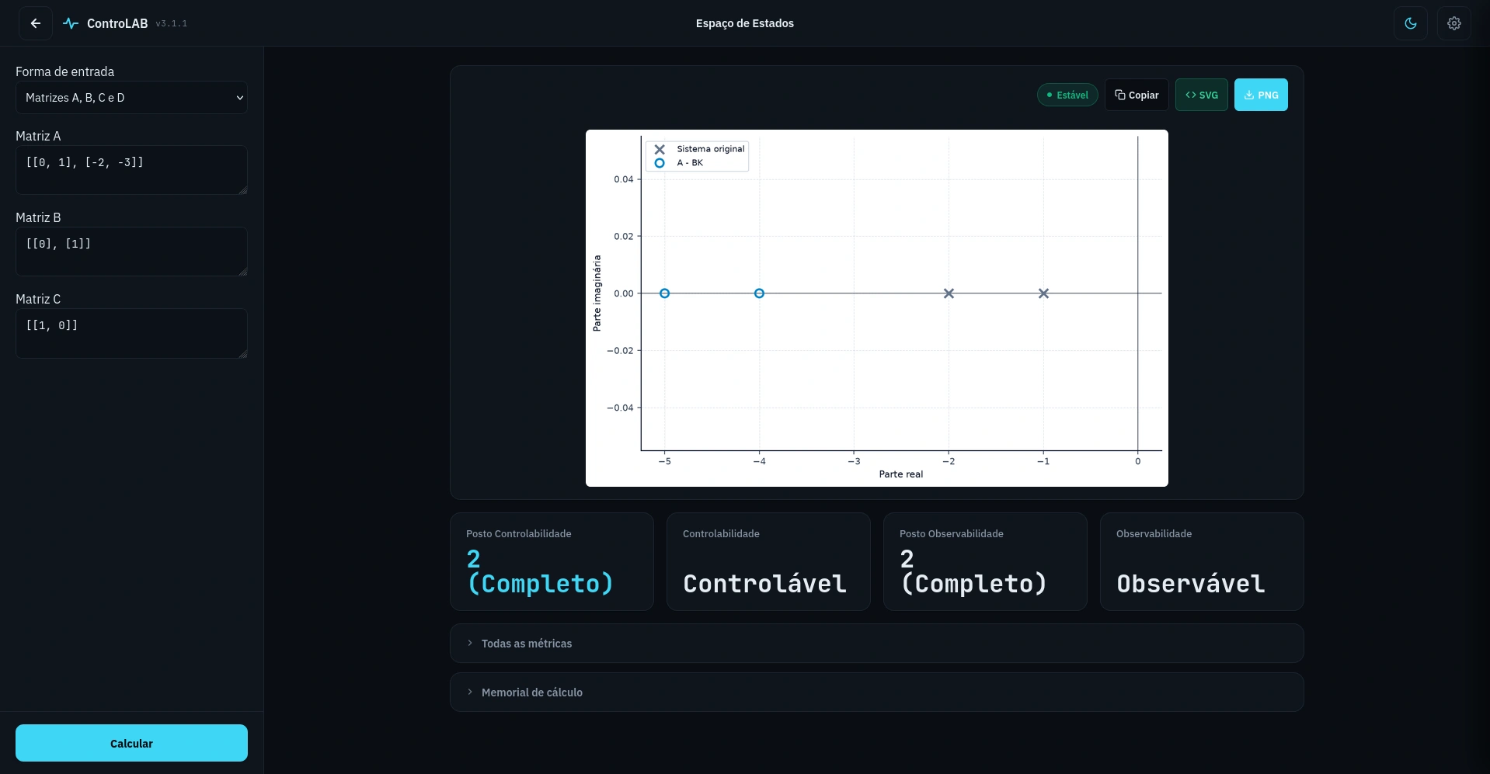Screen dimensions: 1490x774
Task: Click the v3.1.1 version label
Action: pyautogui.click(x=171, y=24)
